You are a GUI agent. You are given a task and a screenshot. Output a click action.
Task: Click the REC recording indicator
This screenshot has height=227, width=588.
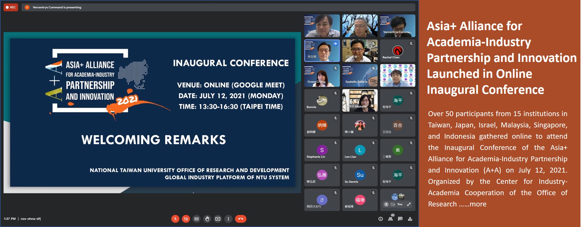tap(11, 7)
